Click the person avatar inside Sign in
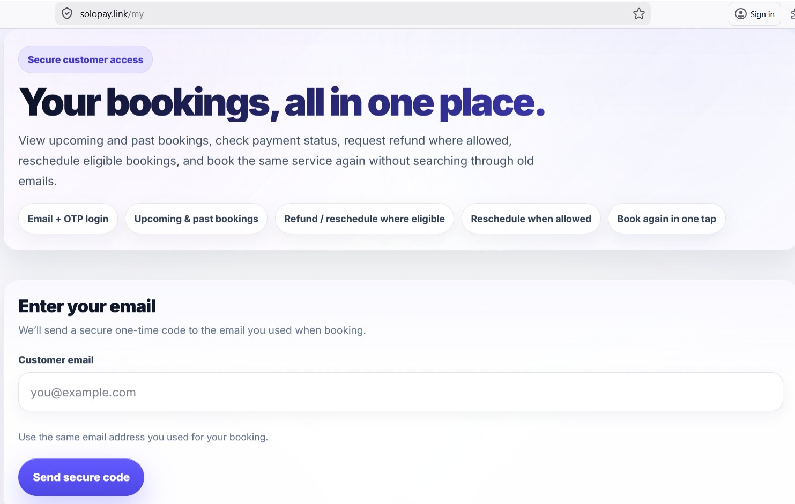This screenshot has width=795, height=504. (x=740, y=14)
